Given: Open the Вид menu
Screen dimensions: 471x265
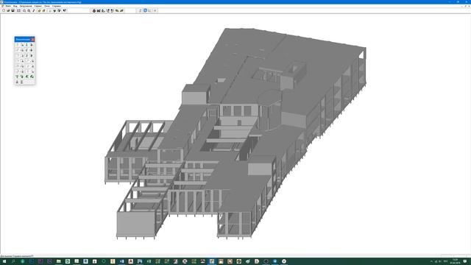Looking at the screenshot, I should [x=15, y=6].
